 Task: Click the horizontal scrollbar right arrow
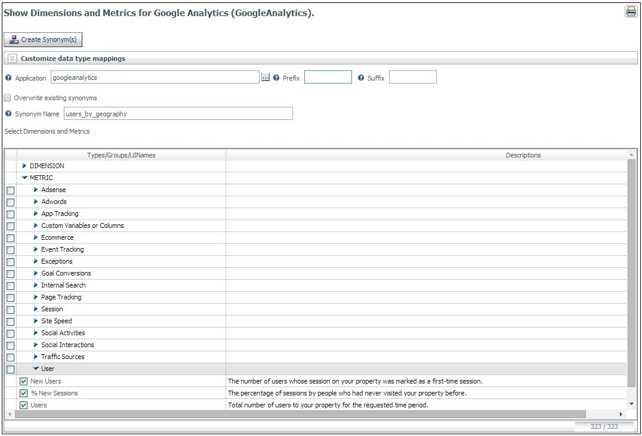(621, 415)
